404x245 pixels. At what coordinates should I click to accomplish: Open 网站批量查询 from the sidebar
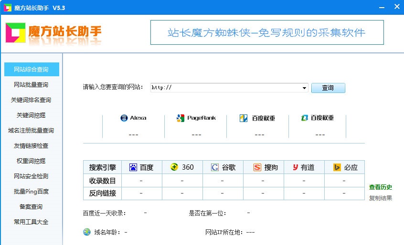(31, 84)
